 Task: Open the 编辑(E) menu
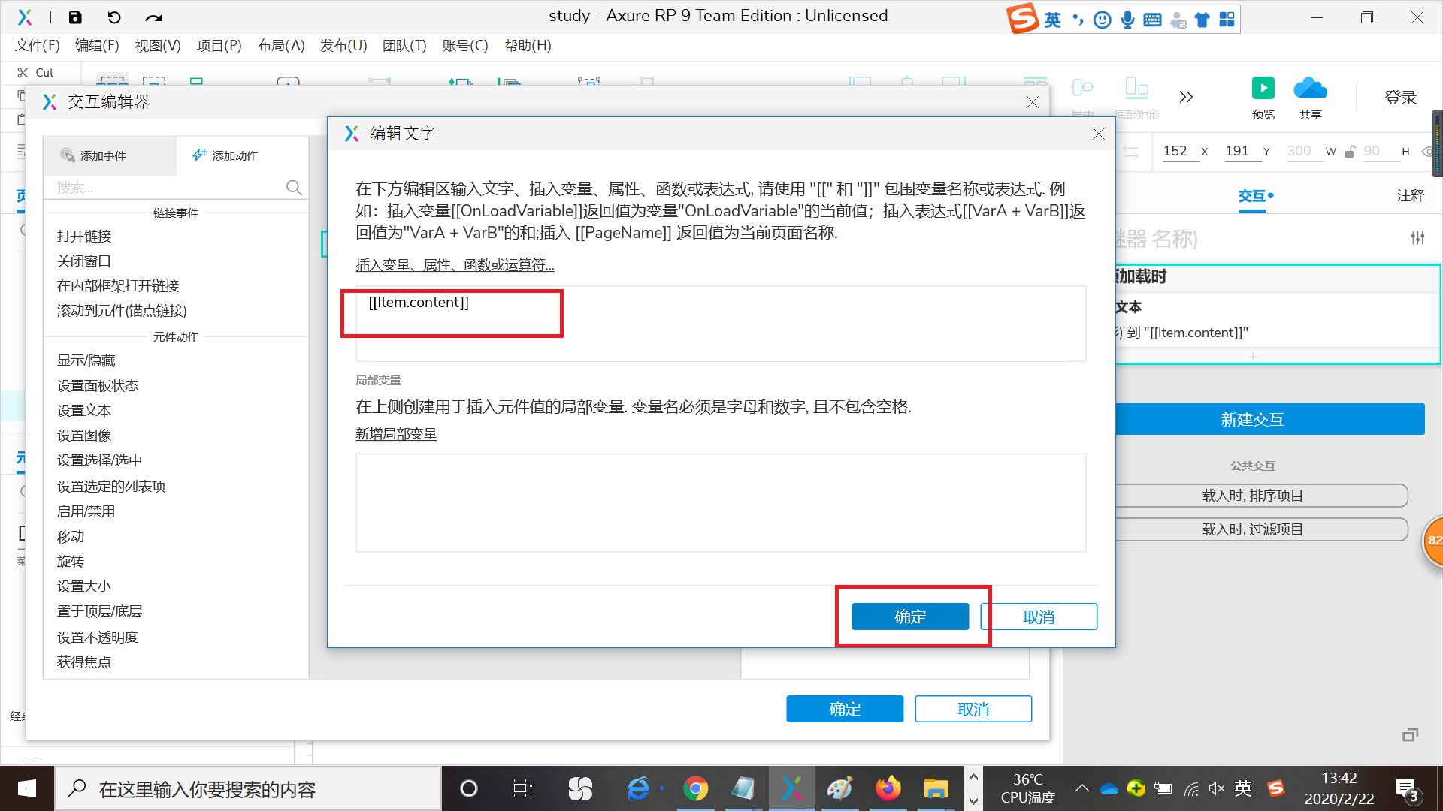(x=97, y=46)
